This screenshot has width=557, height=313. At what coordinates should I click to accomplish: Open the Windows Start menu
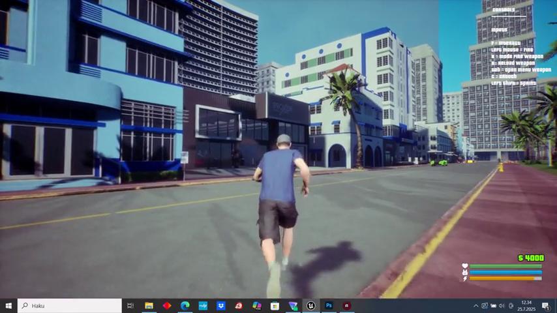pos(8,306)
